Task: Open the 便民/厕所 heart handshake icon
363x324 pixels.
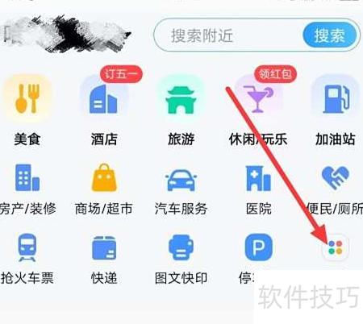Action: pyautogui.click(x=336, y=177)
